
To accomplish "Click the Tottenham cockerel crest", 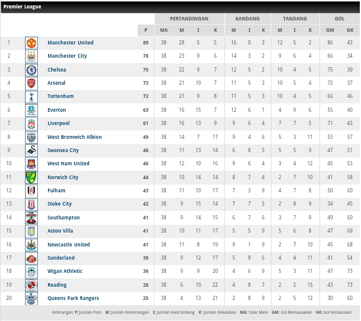I will (x=31, y=97).
